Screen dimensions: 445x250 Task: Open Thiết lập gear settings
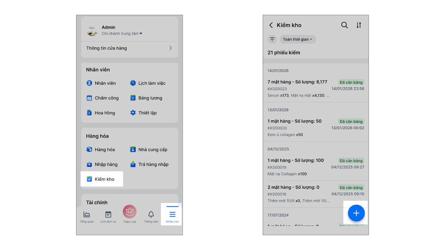click(x=144, y=113)
